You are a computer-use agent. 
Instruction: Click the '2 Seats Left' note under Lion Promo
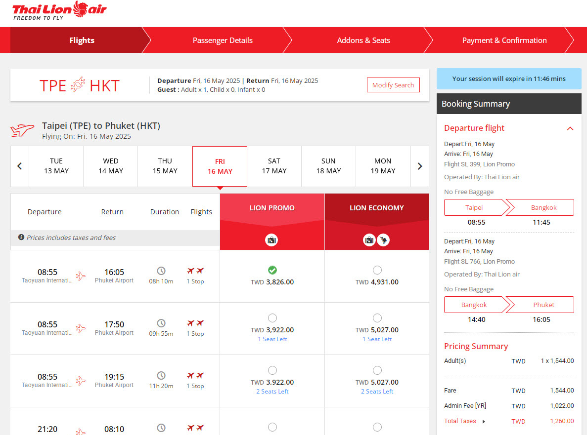[x=272, y=391]
